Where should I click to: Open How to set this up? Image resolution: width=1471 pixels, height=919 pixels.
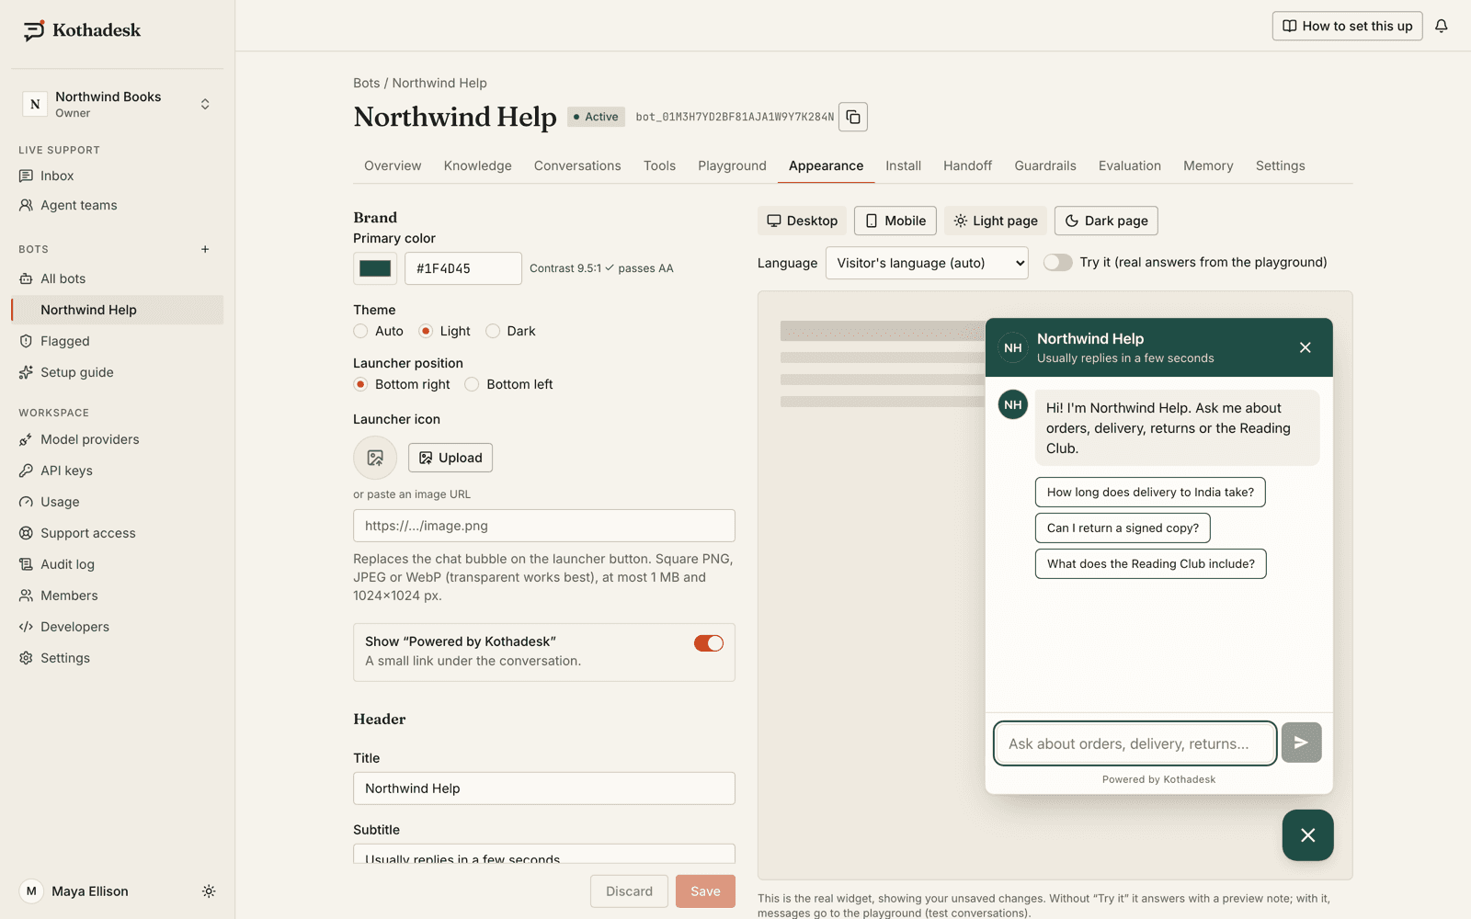1347,26
